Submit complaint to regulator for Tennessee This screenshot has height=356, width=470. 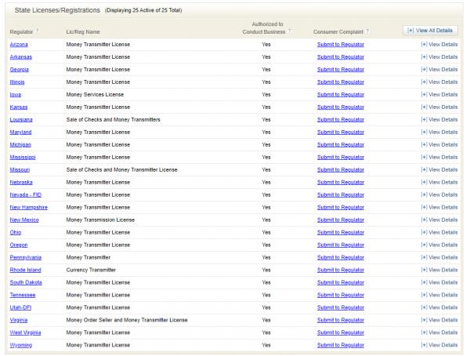tap(341, 295)
